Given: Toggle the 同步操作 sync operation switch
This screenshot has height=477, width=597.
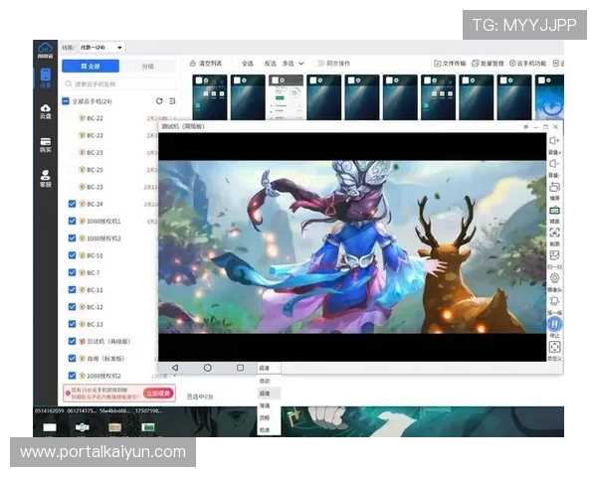Looking at the screenshot, I should 319,64.
